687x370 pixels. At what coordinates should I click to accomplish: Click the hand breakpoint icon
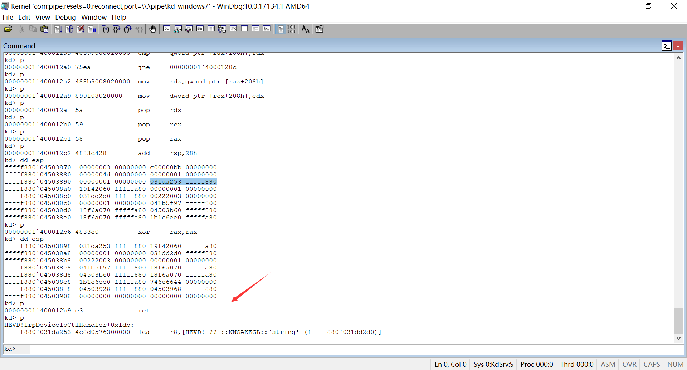tap(153, 29)
